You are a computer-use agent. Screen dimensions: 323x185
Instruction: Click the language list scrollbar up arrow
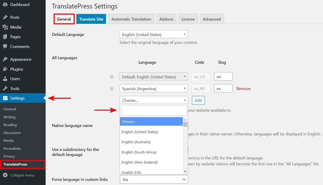click(x=185, y=119)
